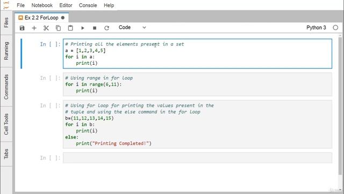Open the Commands sidebar panel
Viewport: 344px width, 194px height.
[x=6, y=87]
